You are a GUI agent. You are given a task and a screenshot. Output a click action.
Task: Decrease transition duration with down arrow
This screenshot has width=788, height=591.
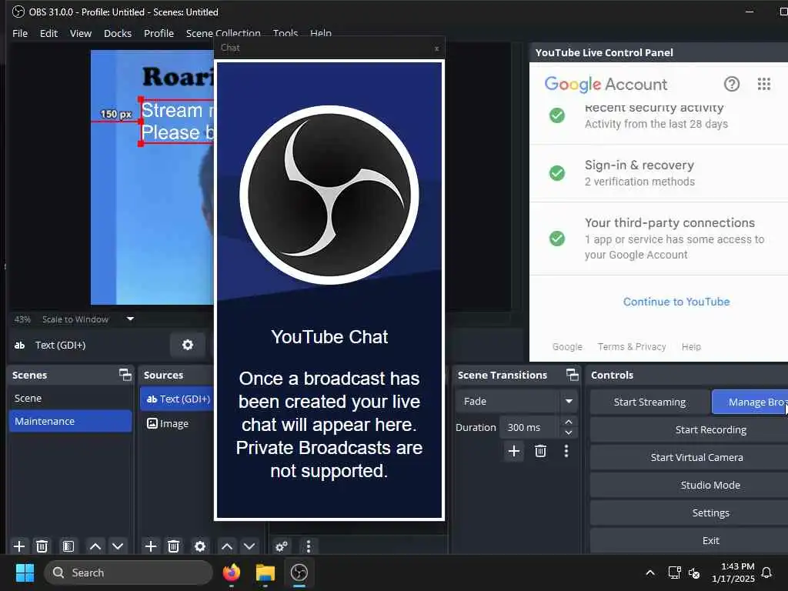(x=569, y=432)
